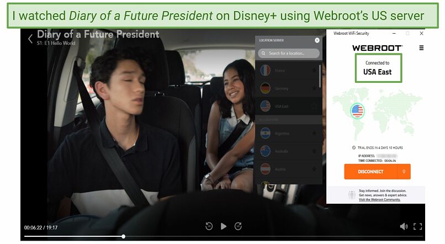
Task: Click the video progress bar handle
Action: click(124, 236)
